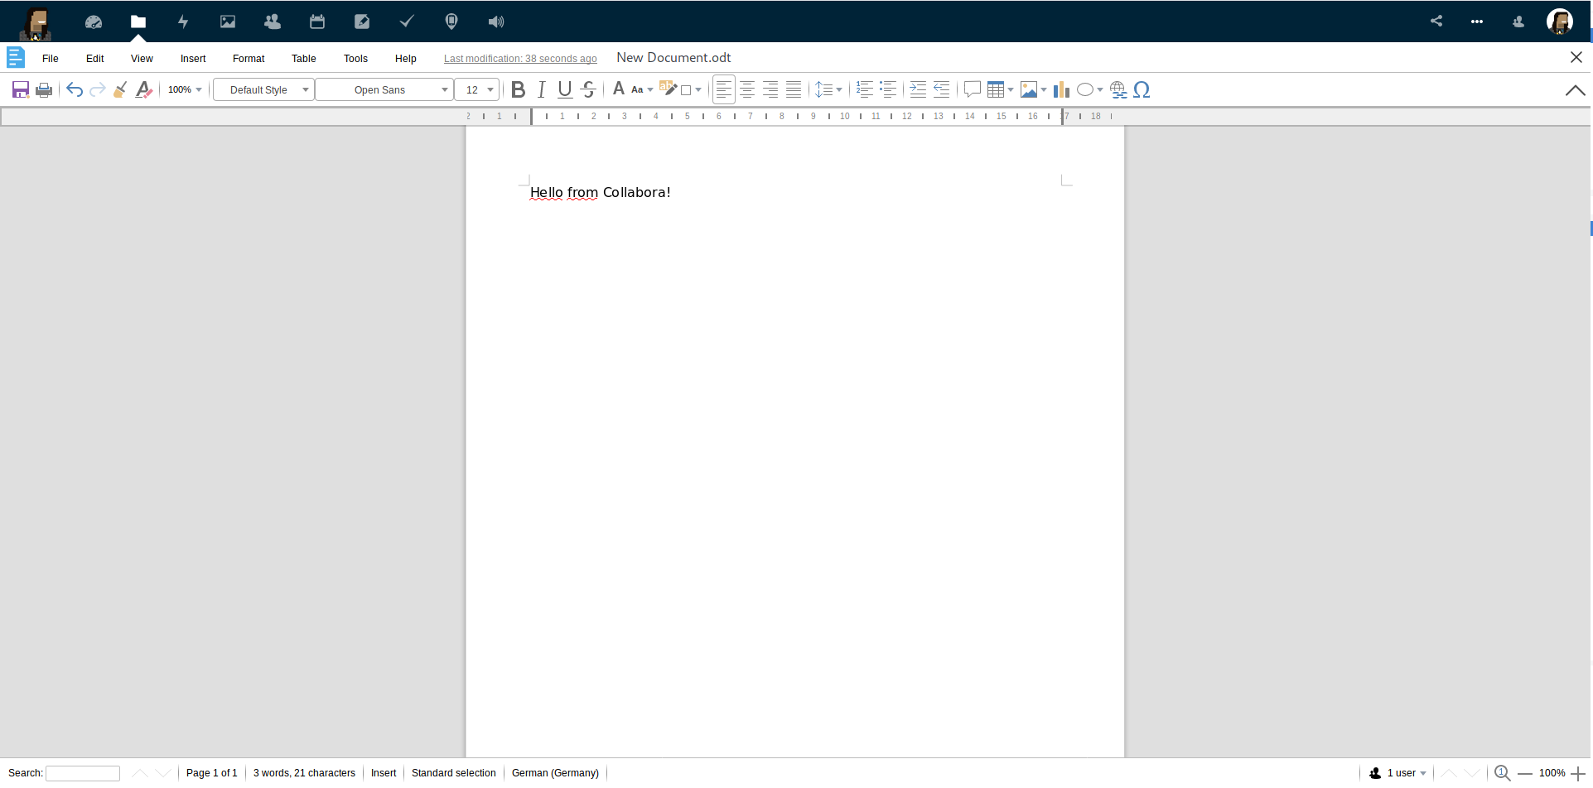Screen dimensions: 1593x788
Task: Insert a hyperlink with the globe icon
Action: click(1118, 89)
